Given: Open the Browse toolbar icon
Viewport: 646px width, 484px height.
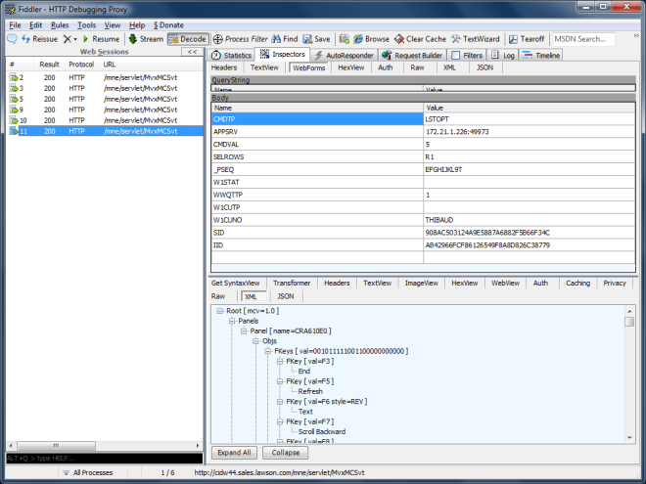Looking at the screenshot, I should pyautogui.click(x=356, y=39).
